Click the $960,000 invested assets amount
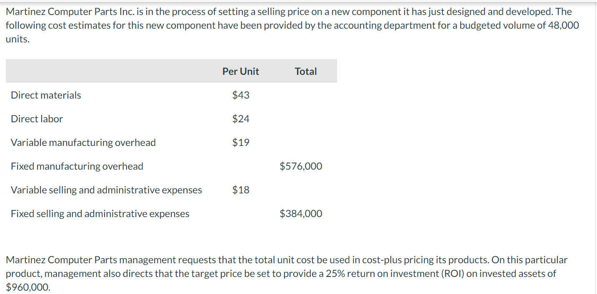The width and height of the screenshot is (597, 294). click(x=27, y=287)
